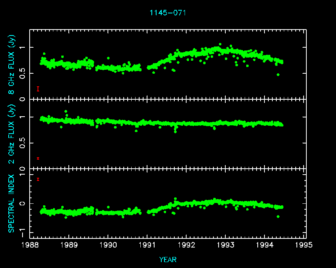This screenshot has height=268, width=336.
Task: Click the low spectral index outlier in 1994
Action: 278,216
